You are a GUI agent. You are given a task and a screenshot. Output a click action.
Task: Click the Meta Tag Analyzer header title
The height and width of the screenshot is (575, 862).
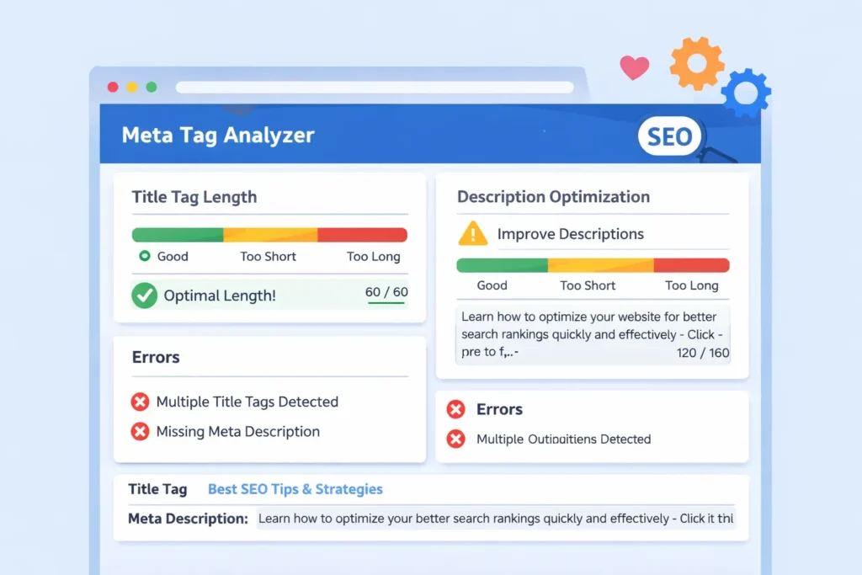218,136
